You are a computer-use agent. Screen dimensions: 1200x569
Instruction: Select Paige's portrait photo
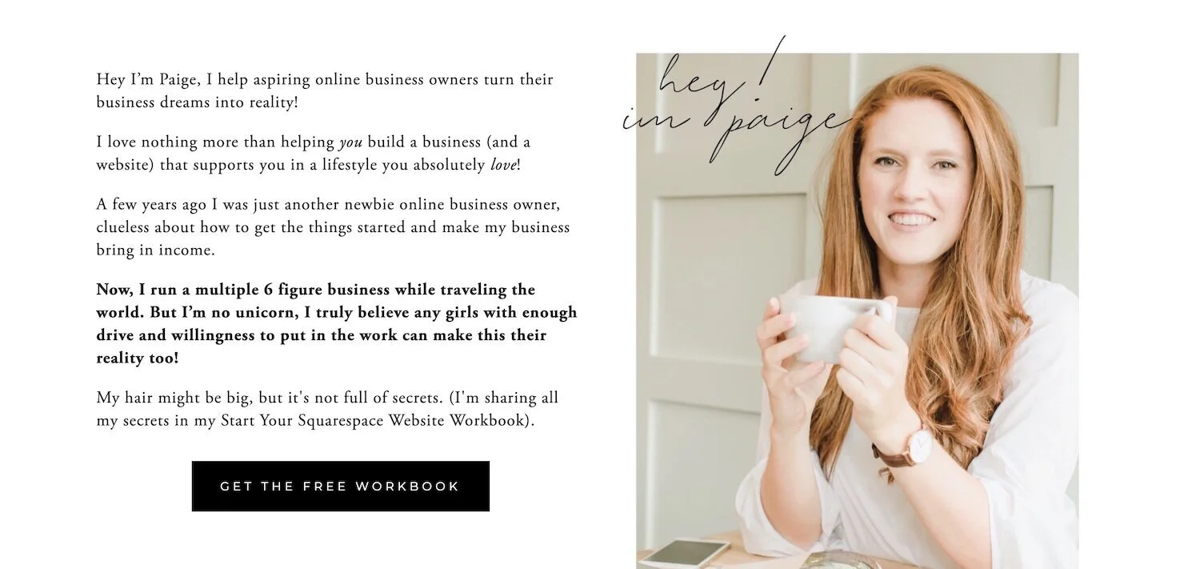[857, 311]
